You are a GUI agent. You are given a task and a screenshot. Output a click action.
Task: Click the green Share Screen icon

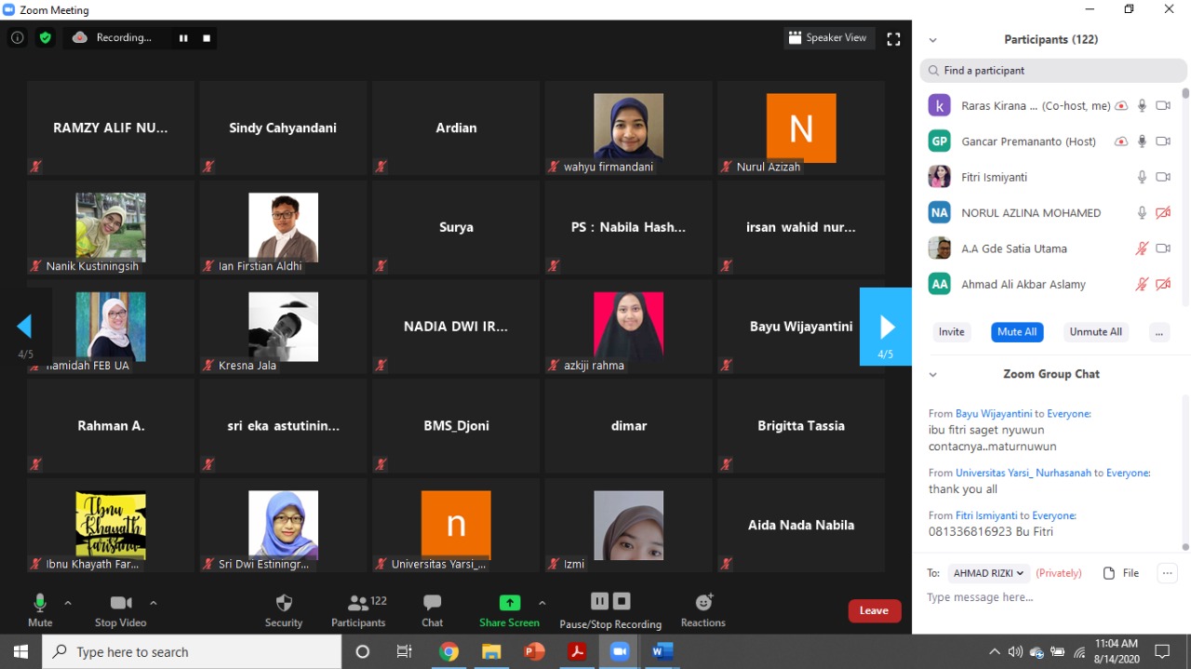509,603
